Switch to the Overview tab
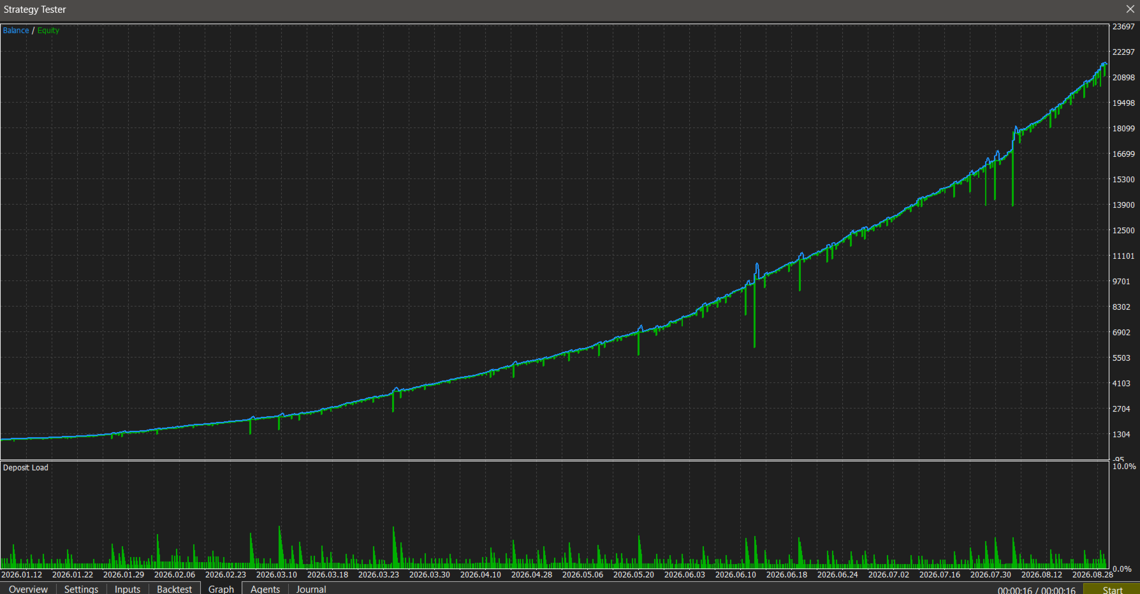1140x594 pixels. pyautogui.click(x=28, y=589)
